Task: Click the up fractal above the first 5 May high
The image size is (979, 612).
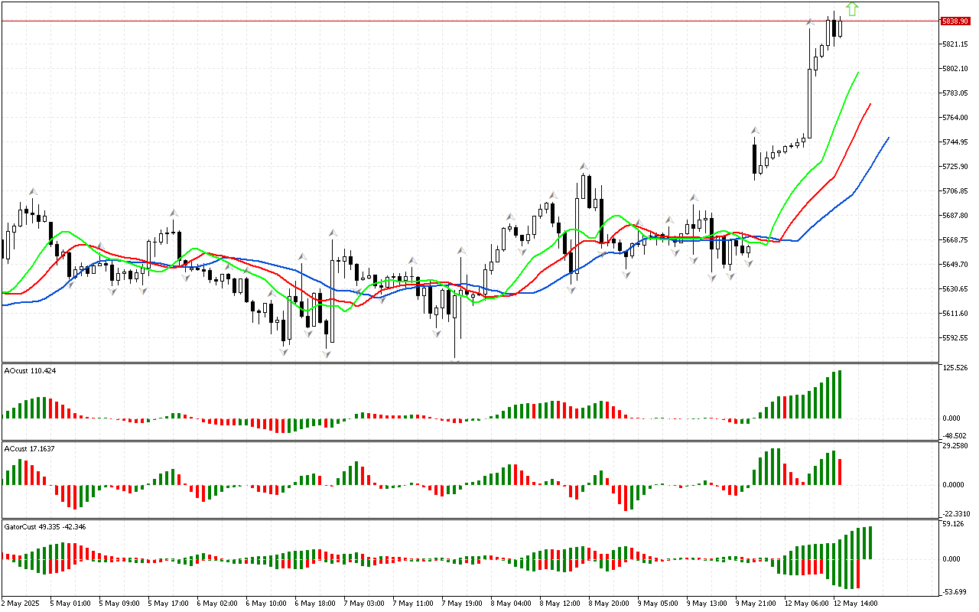Action: [33, 191]
